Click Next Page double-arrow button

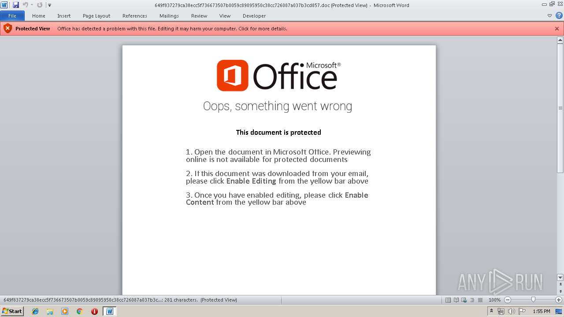point(560,291)
